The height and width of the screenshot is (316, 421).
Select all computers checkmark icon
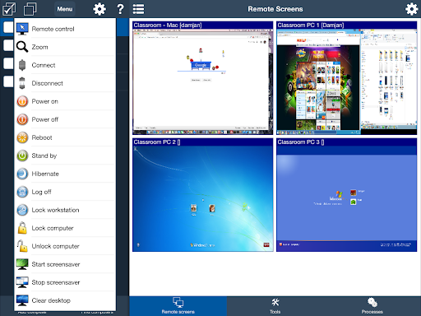[x=9, y=9]
